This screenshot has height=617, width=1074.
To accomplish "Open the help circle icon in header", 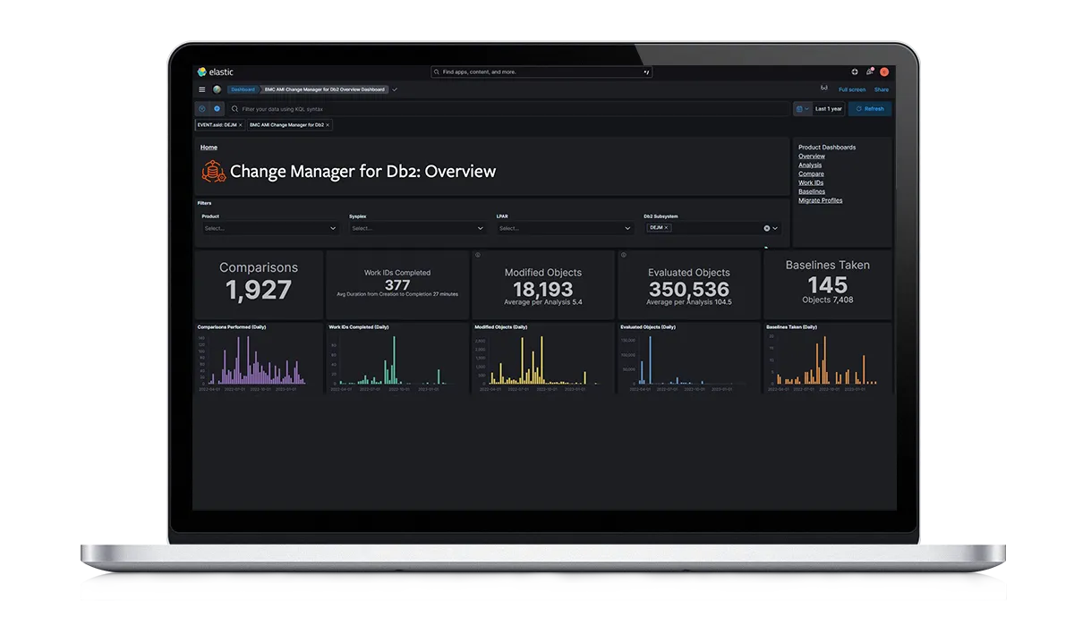I will point(855,72).
